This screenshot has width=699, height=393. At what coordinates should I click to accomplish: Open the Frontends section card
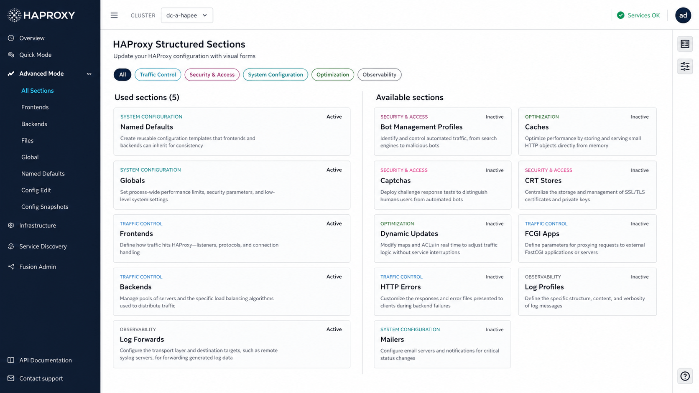[232, 238]
